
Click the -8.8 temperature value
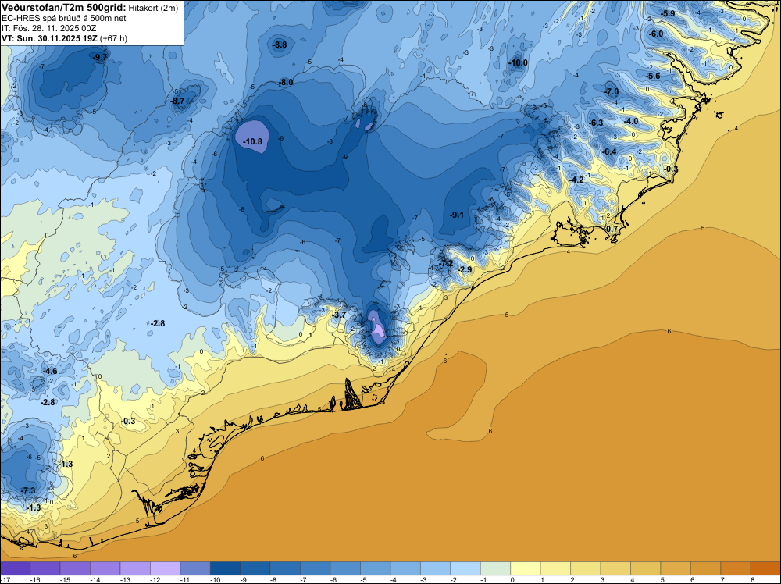(280, 45)
